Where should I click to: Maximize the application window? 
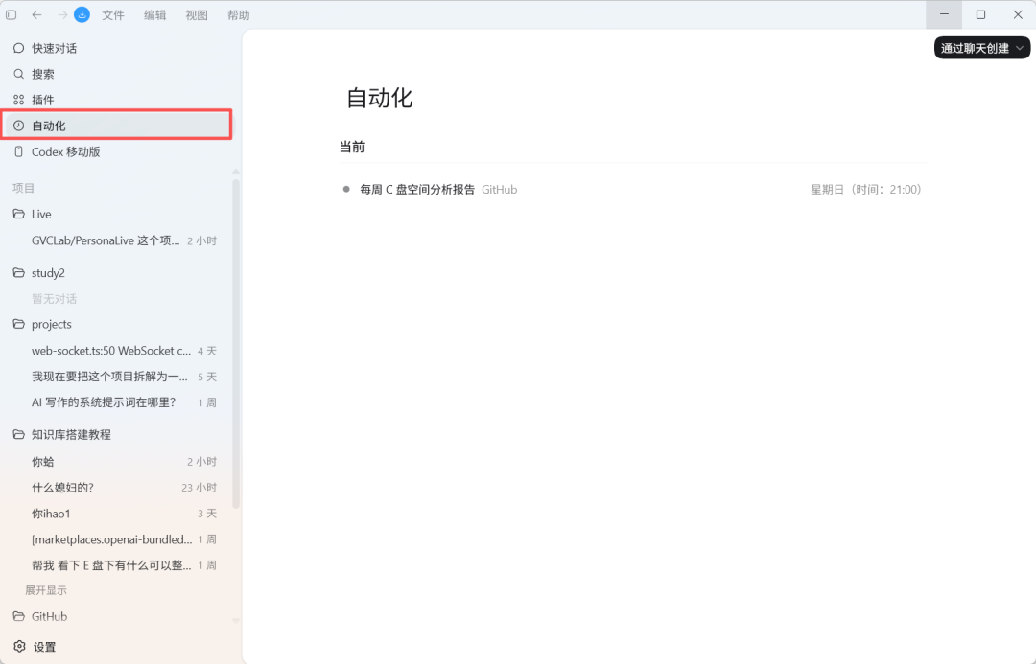[x=980, y=14]
